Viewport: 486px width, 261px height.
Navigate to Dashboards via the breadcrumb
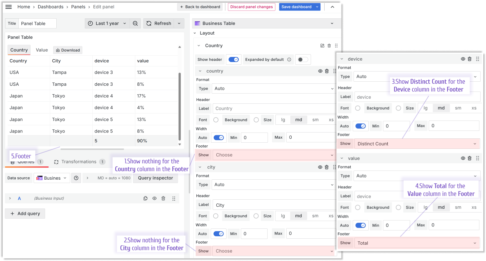[x=51, y=7]
